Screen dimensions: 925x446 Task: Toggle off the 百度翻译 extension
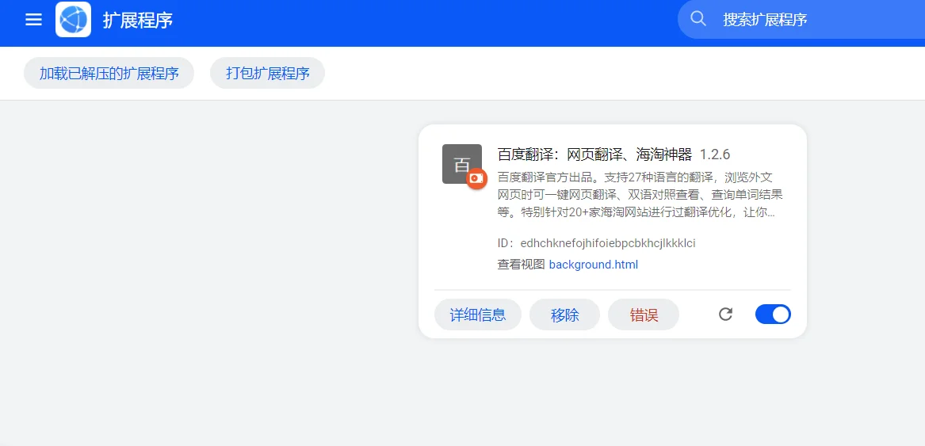(x=773, y=314)
